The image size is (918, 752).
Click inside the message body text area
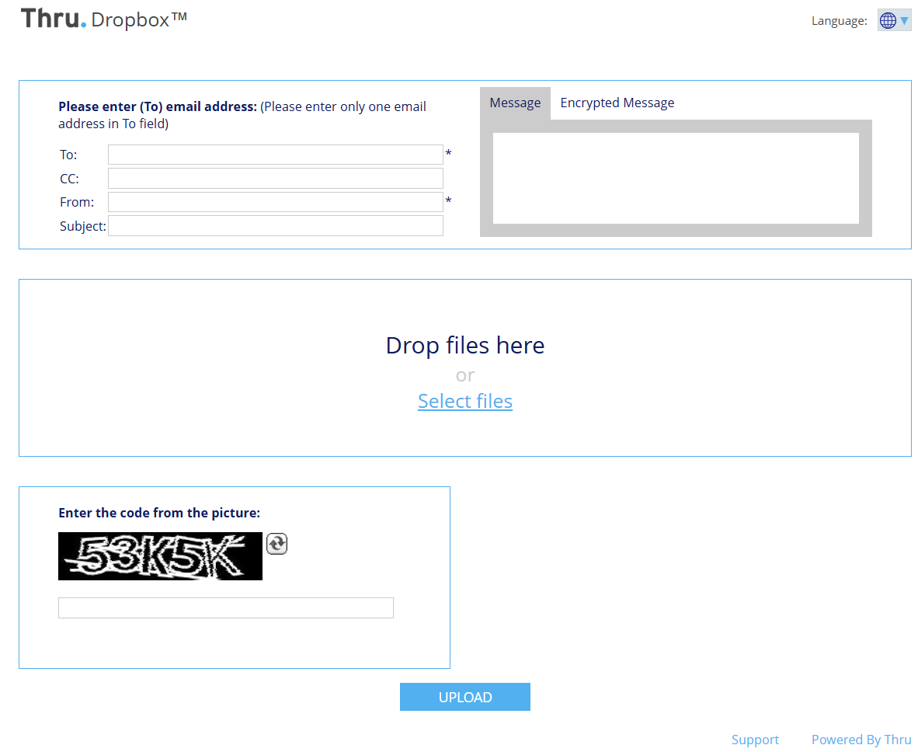(676, 178)
